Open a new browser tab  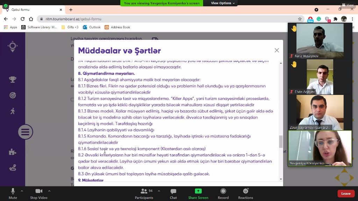coord(71,10)
